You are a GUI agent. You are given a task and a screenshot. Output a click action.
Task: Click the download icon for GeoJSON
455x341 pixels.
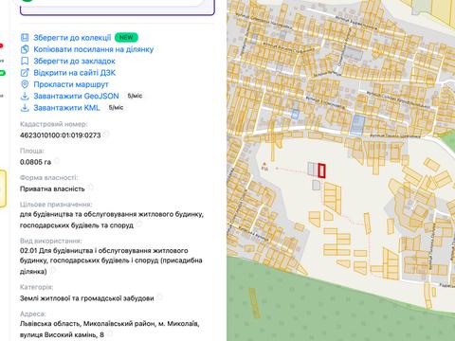25,96
